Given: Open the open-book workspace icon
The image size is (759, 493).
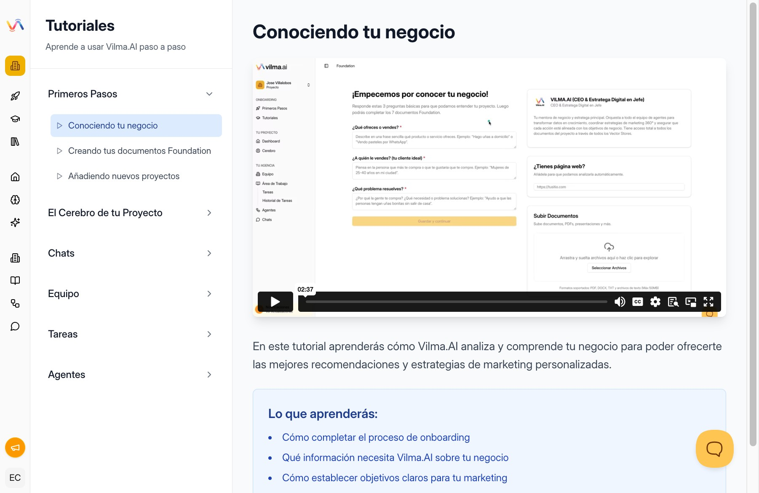Looking at the screenshot, I should tap(15, 281).
